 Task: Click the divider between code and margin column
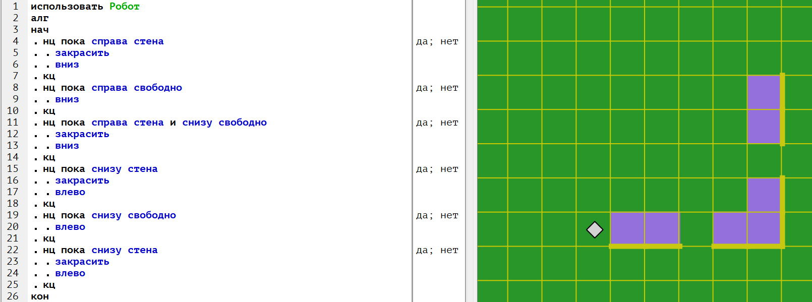[x=413, y=151]
